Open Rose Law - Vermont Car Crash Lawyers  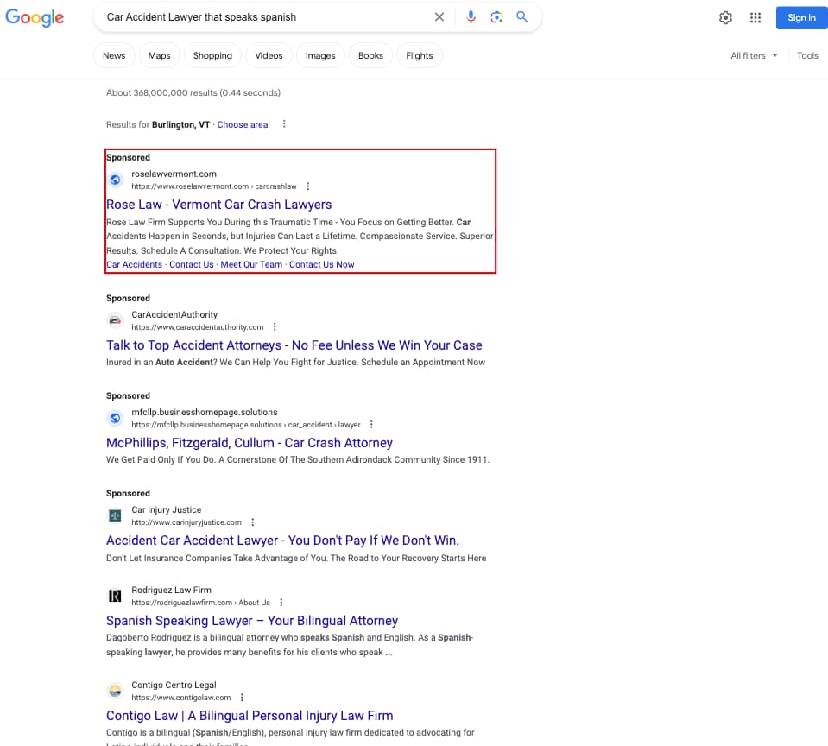click(x=218, y=205)
